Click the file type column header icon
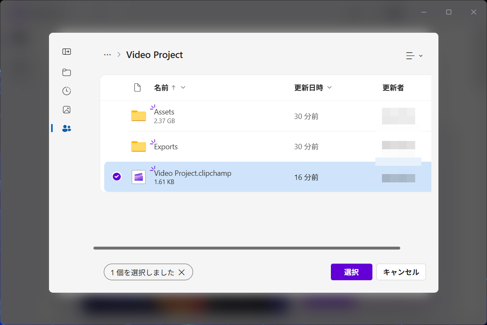 pyautogui.click(x=137, y=88)
